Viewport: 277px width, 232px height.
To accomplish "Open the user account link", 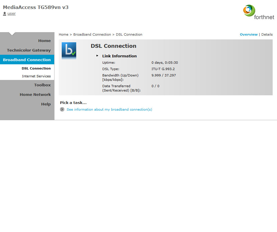I will 12,14.
